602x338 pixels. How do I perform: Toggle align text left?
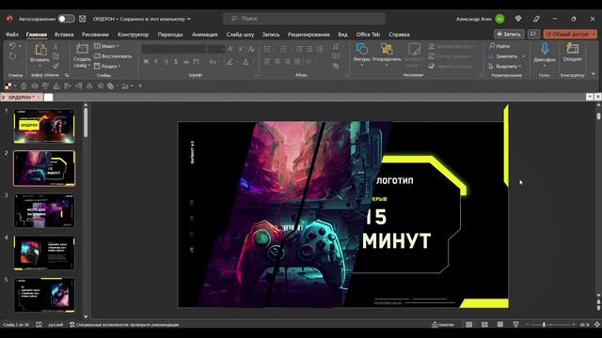point(267,62)
